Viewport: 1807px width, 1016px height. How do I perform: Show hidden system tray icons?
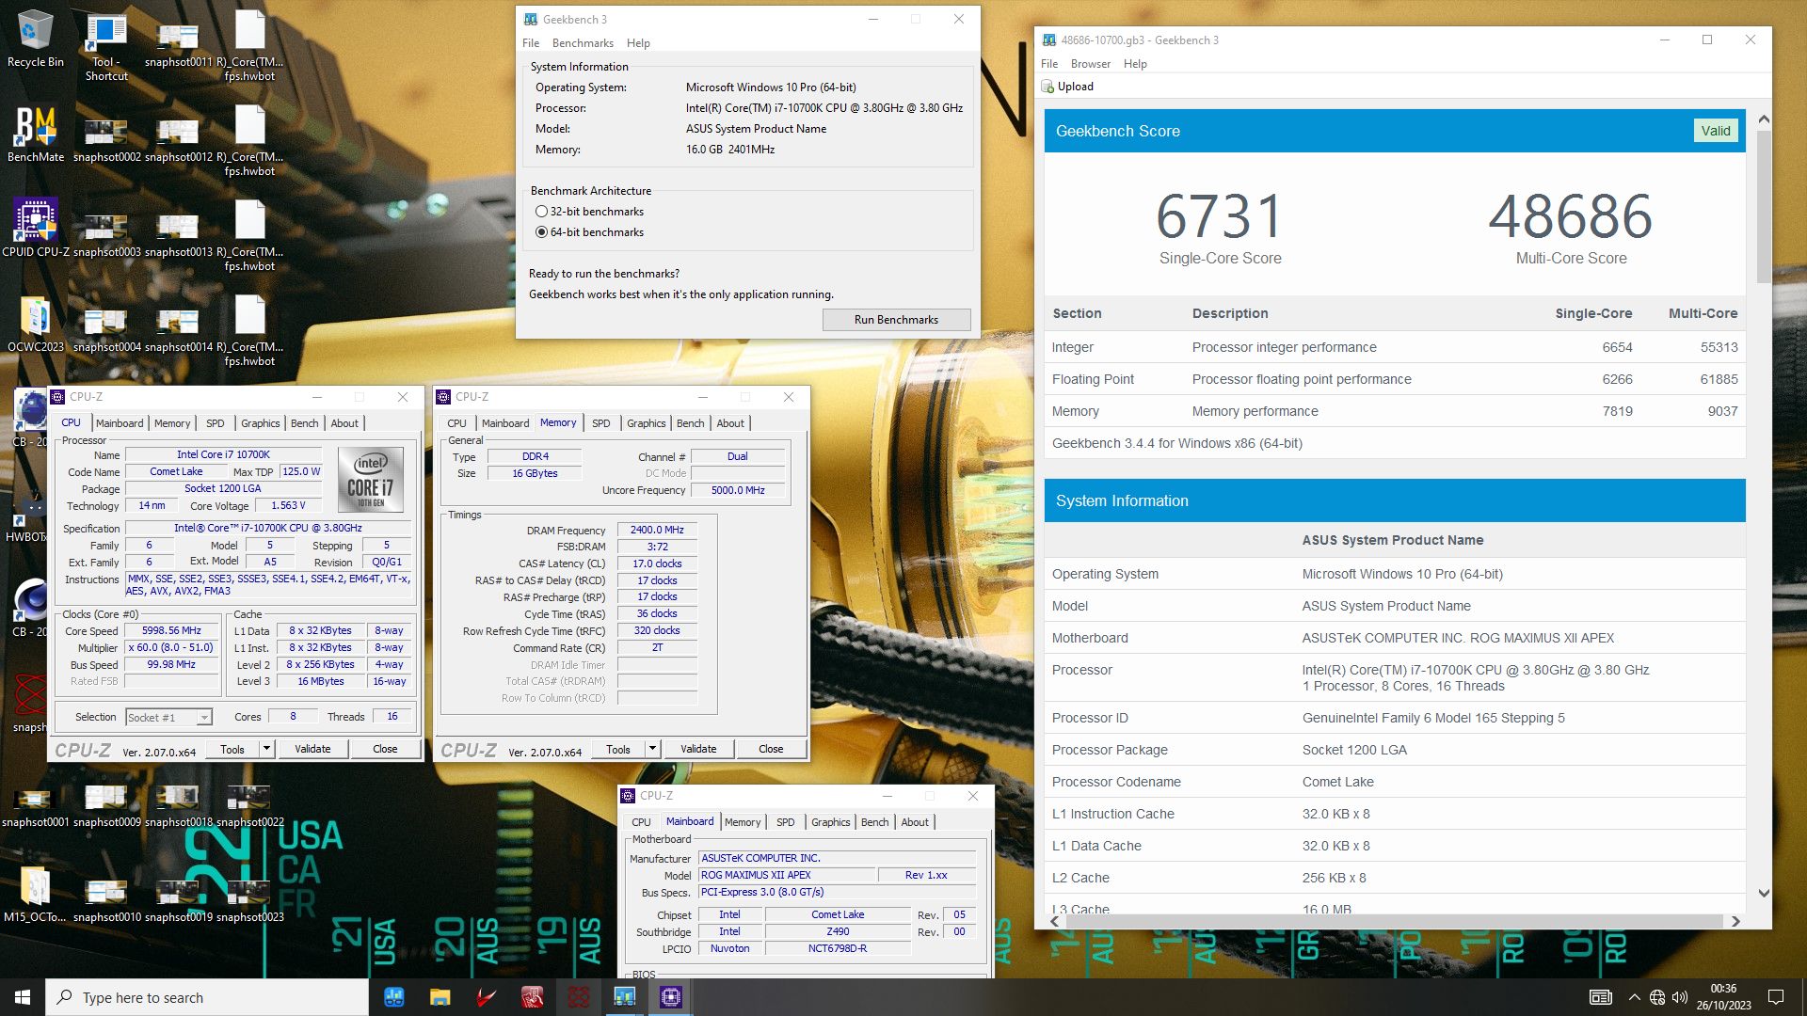(1634, 997)
